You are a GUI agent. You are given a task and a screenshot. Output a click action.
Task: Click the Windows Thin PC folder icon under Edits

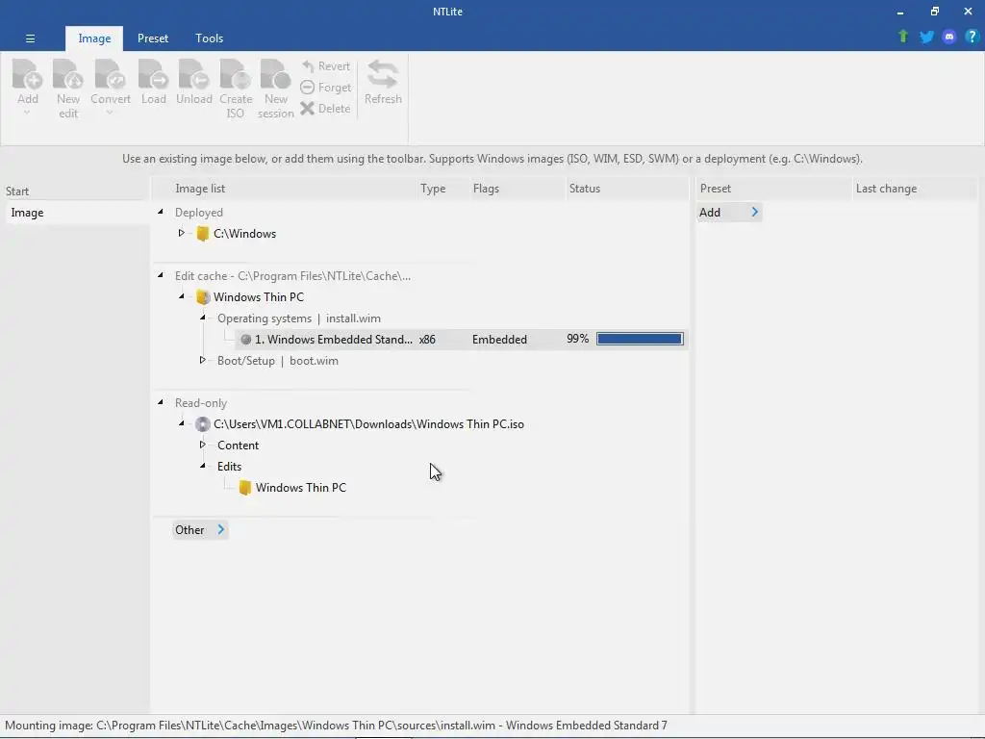click(x=245, y=488)
